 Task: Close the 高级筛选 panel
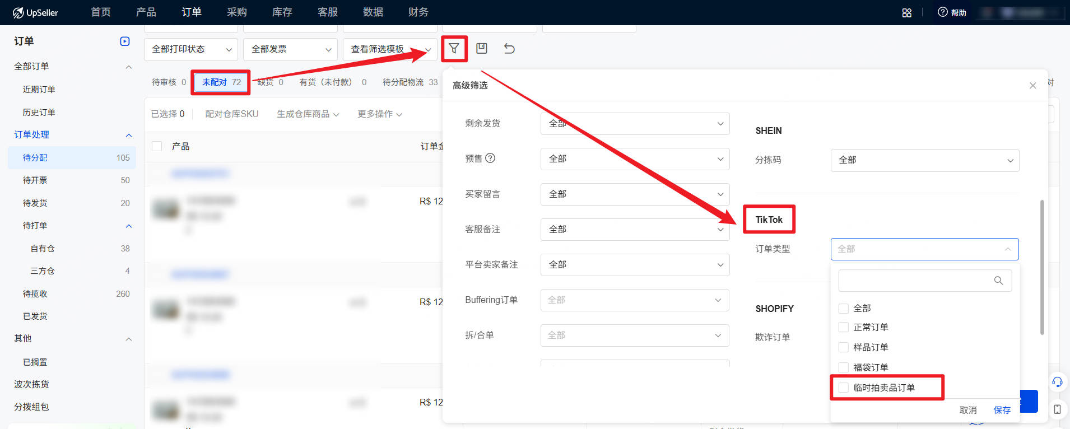tap(1033, 86)
